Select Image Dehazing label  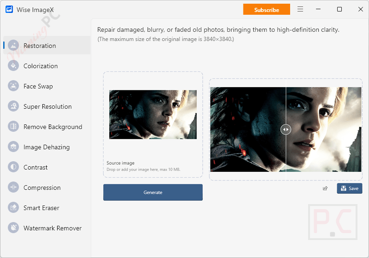pyautogui.click(x=47, y=147)
